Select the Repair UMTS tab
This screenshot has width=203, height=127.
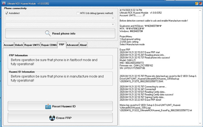tap(32, 45)
